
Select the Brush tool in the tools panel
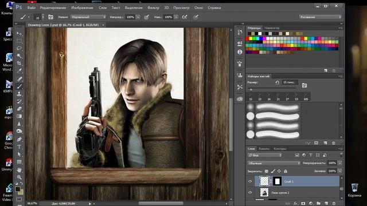tap(19, 86)
